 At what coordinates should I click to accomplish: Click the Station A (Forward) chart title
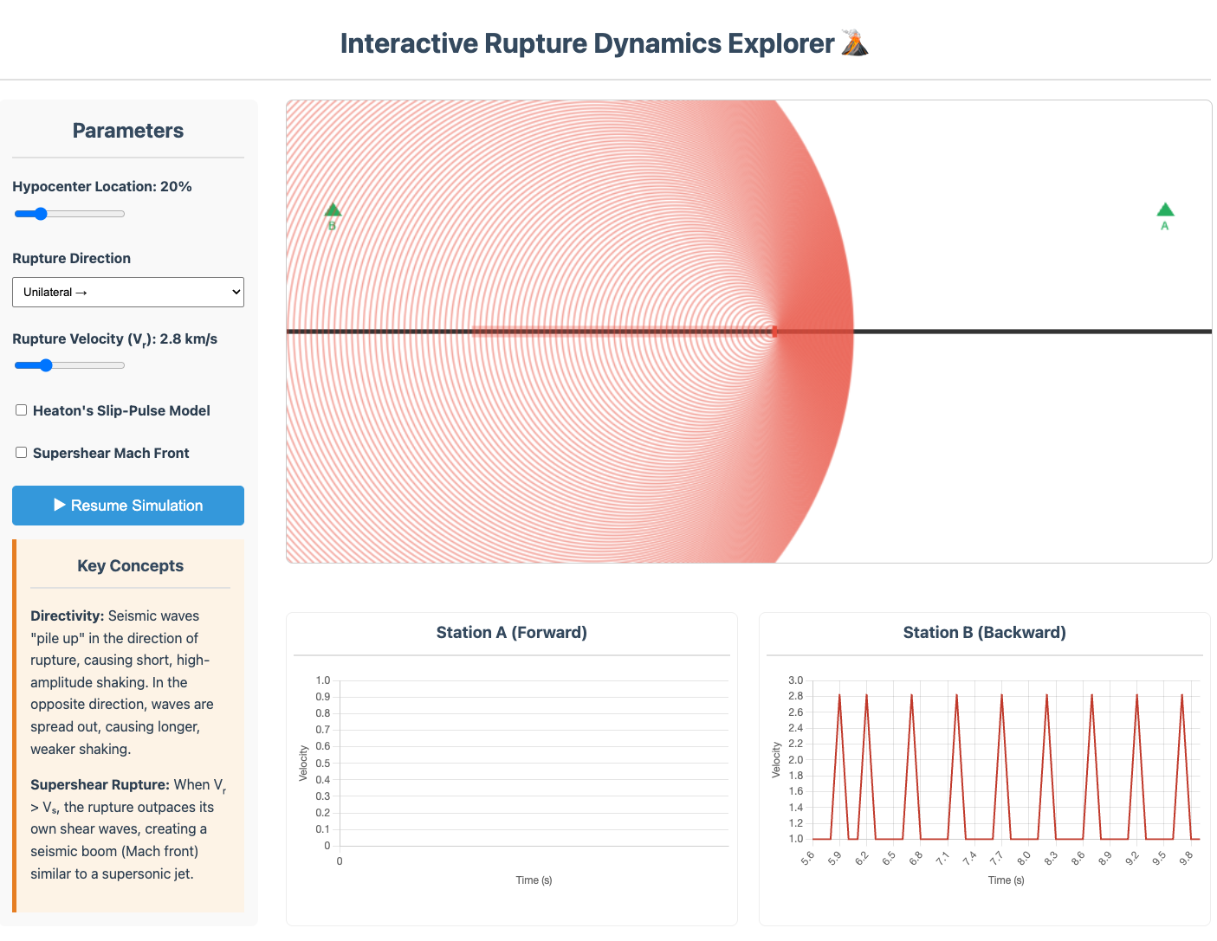pos(511,632)
